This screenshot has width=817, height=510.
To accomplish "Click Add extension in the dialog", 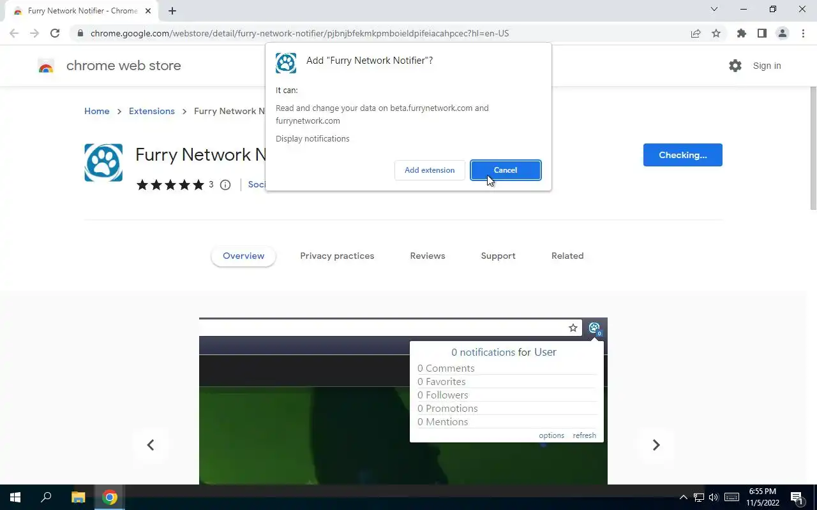I will point(430,170).
